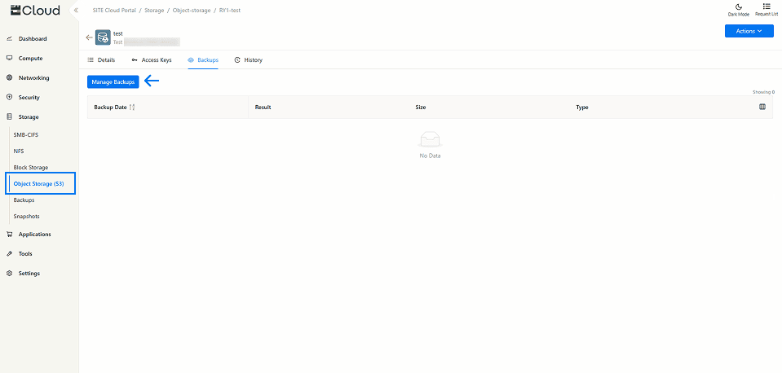The height and width of the screenshot is (373, 782).
Task: Expand the Networking sidebar section
Action: (x=33, y=78)
